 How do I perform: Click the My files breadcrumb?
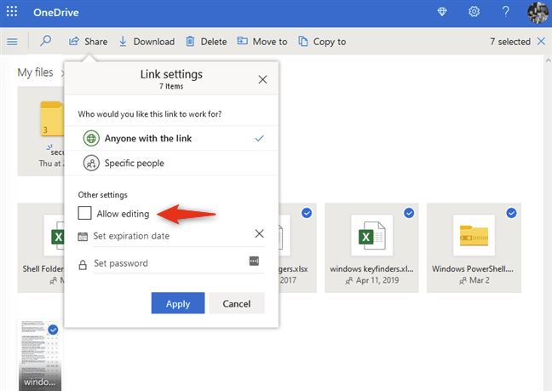coord(35,72)
